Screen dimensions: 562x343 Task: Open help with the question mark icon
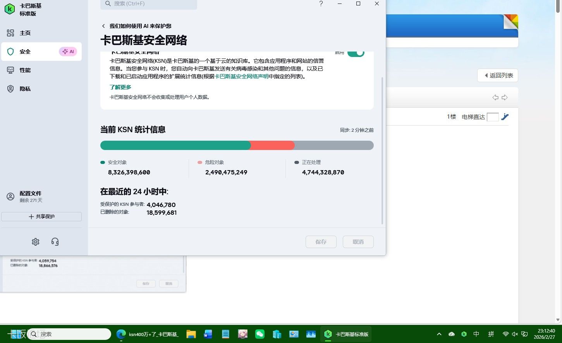(321, 4)
